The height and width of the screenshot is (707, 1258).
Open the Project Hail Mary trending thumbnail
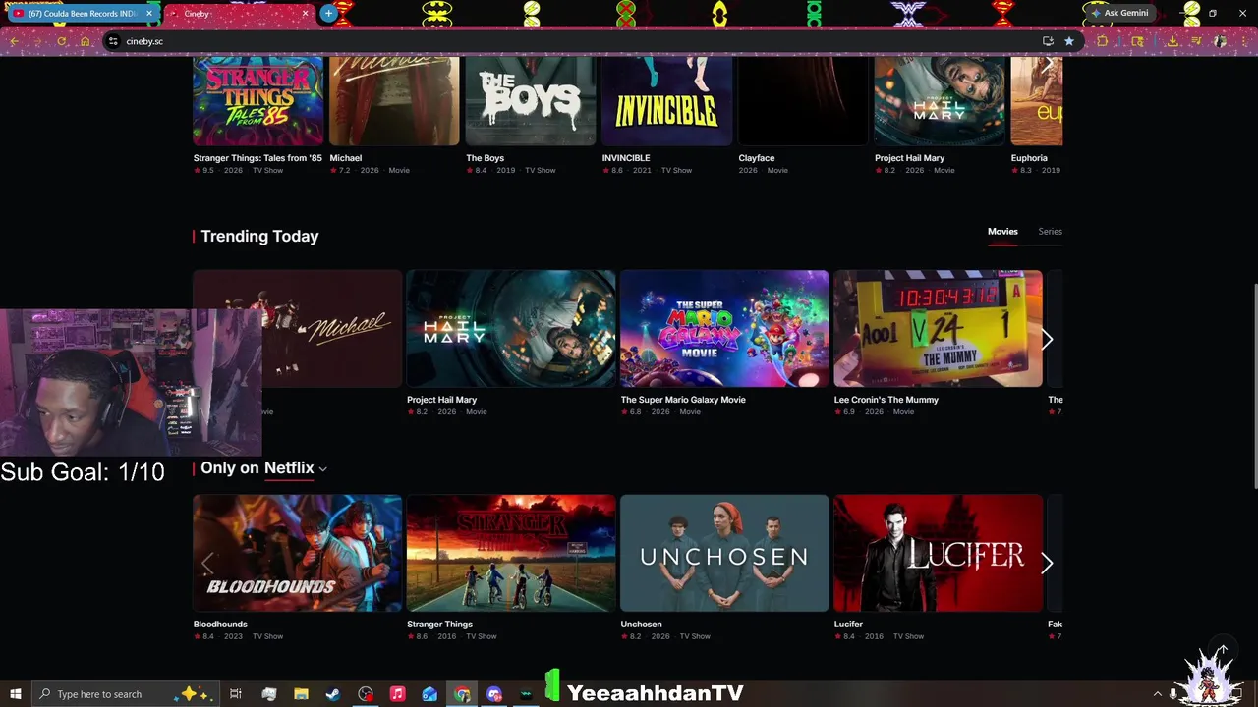click(511, 329)
